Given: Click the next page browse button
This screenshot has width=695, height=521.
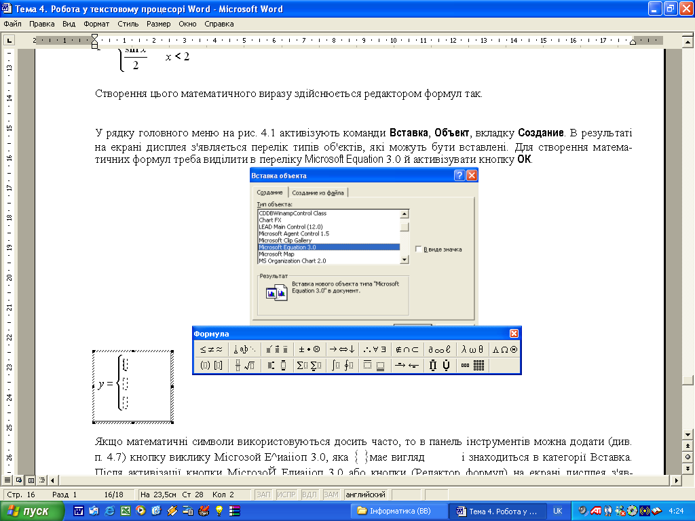Looking at the screenshot, I should click(x=688, y=468).
